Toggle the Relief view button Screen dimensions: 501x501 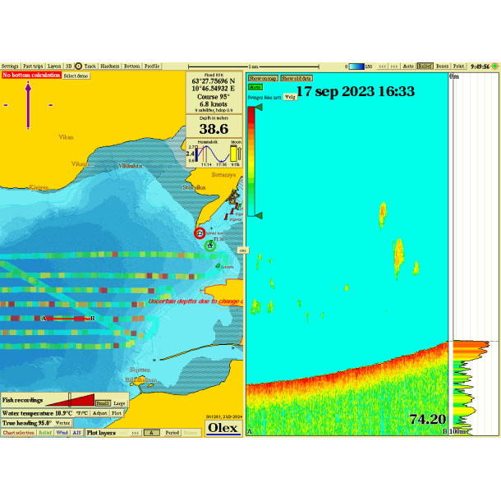tap(425, 67)
